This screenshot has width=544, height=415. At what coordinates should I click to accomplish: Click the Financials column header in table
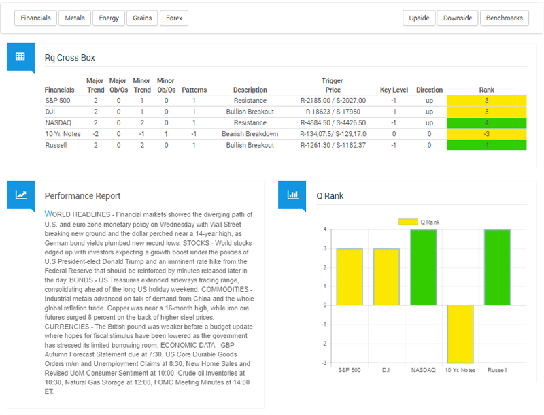coord(59,90)
